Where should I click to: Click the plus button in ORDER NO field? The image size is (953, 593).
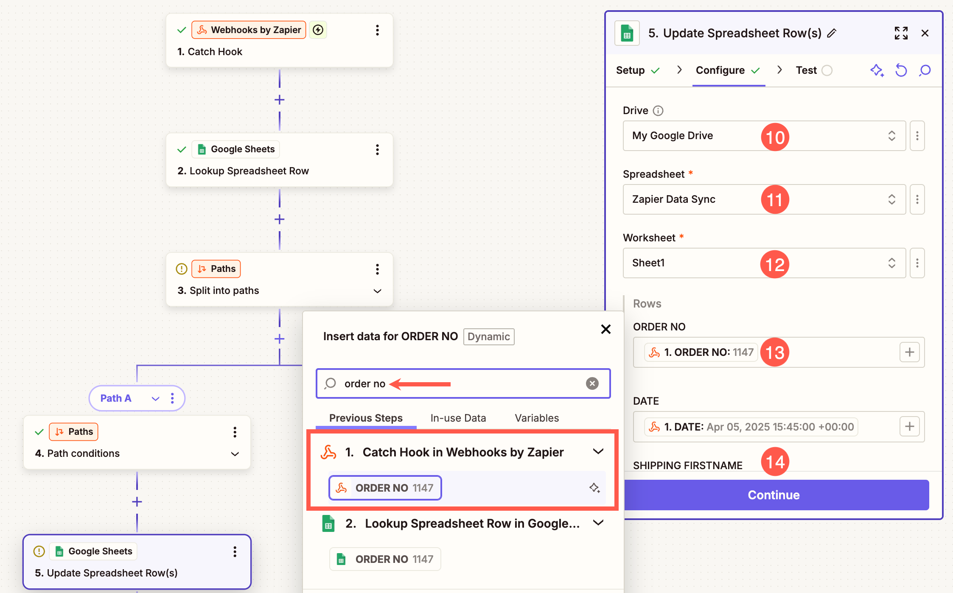coord(909,352)
